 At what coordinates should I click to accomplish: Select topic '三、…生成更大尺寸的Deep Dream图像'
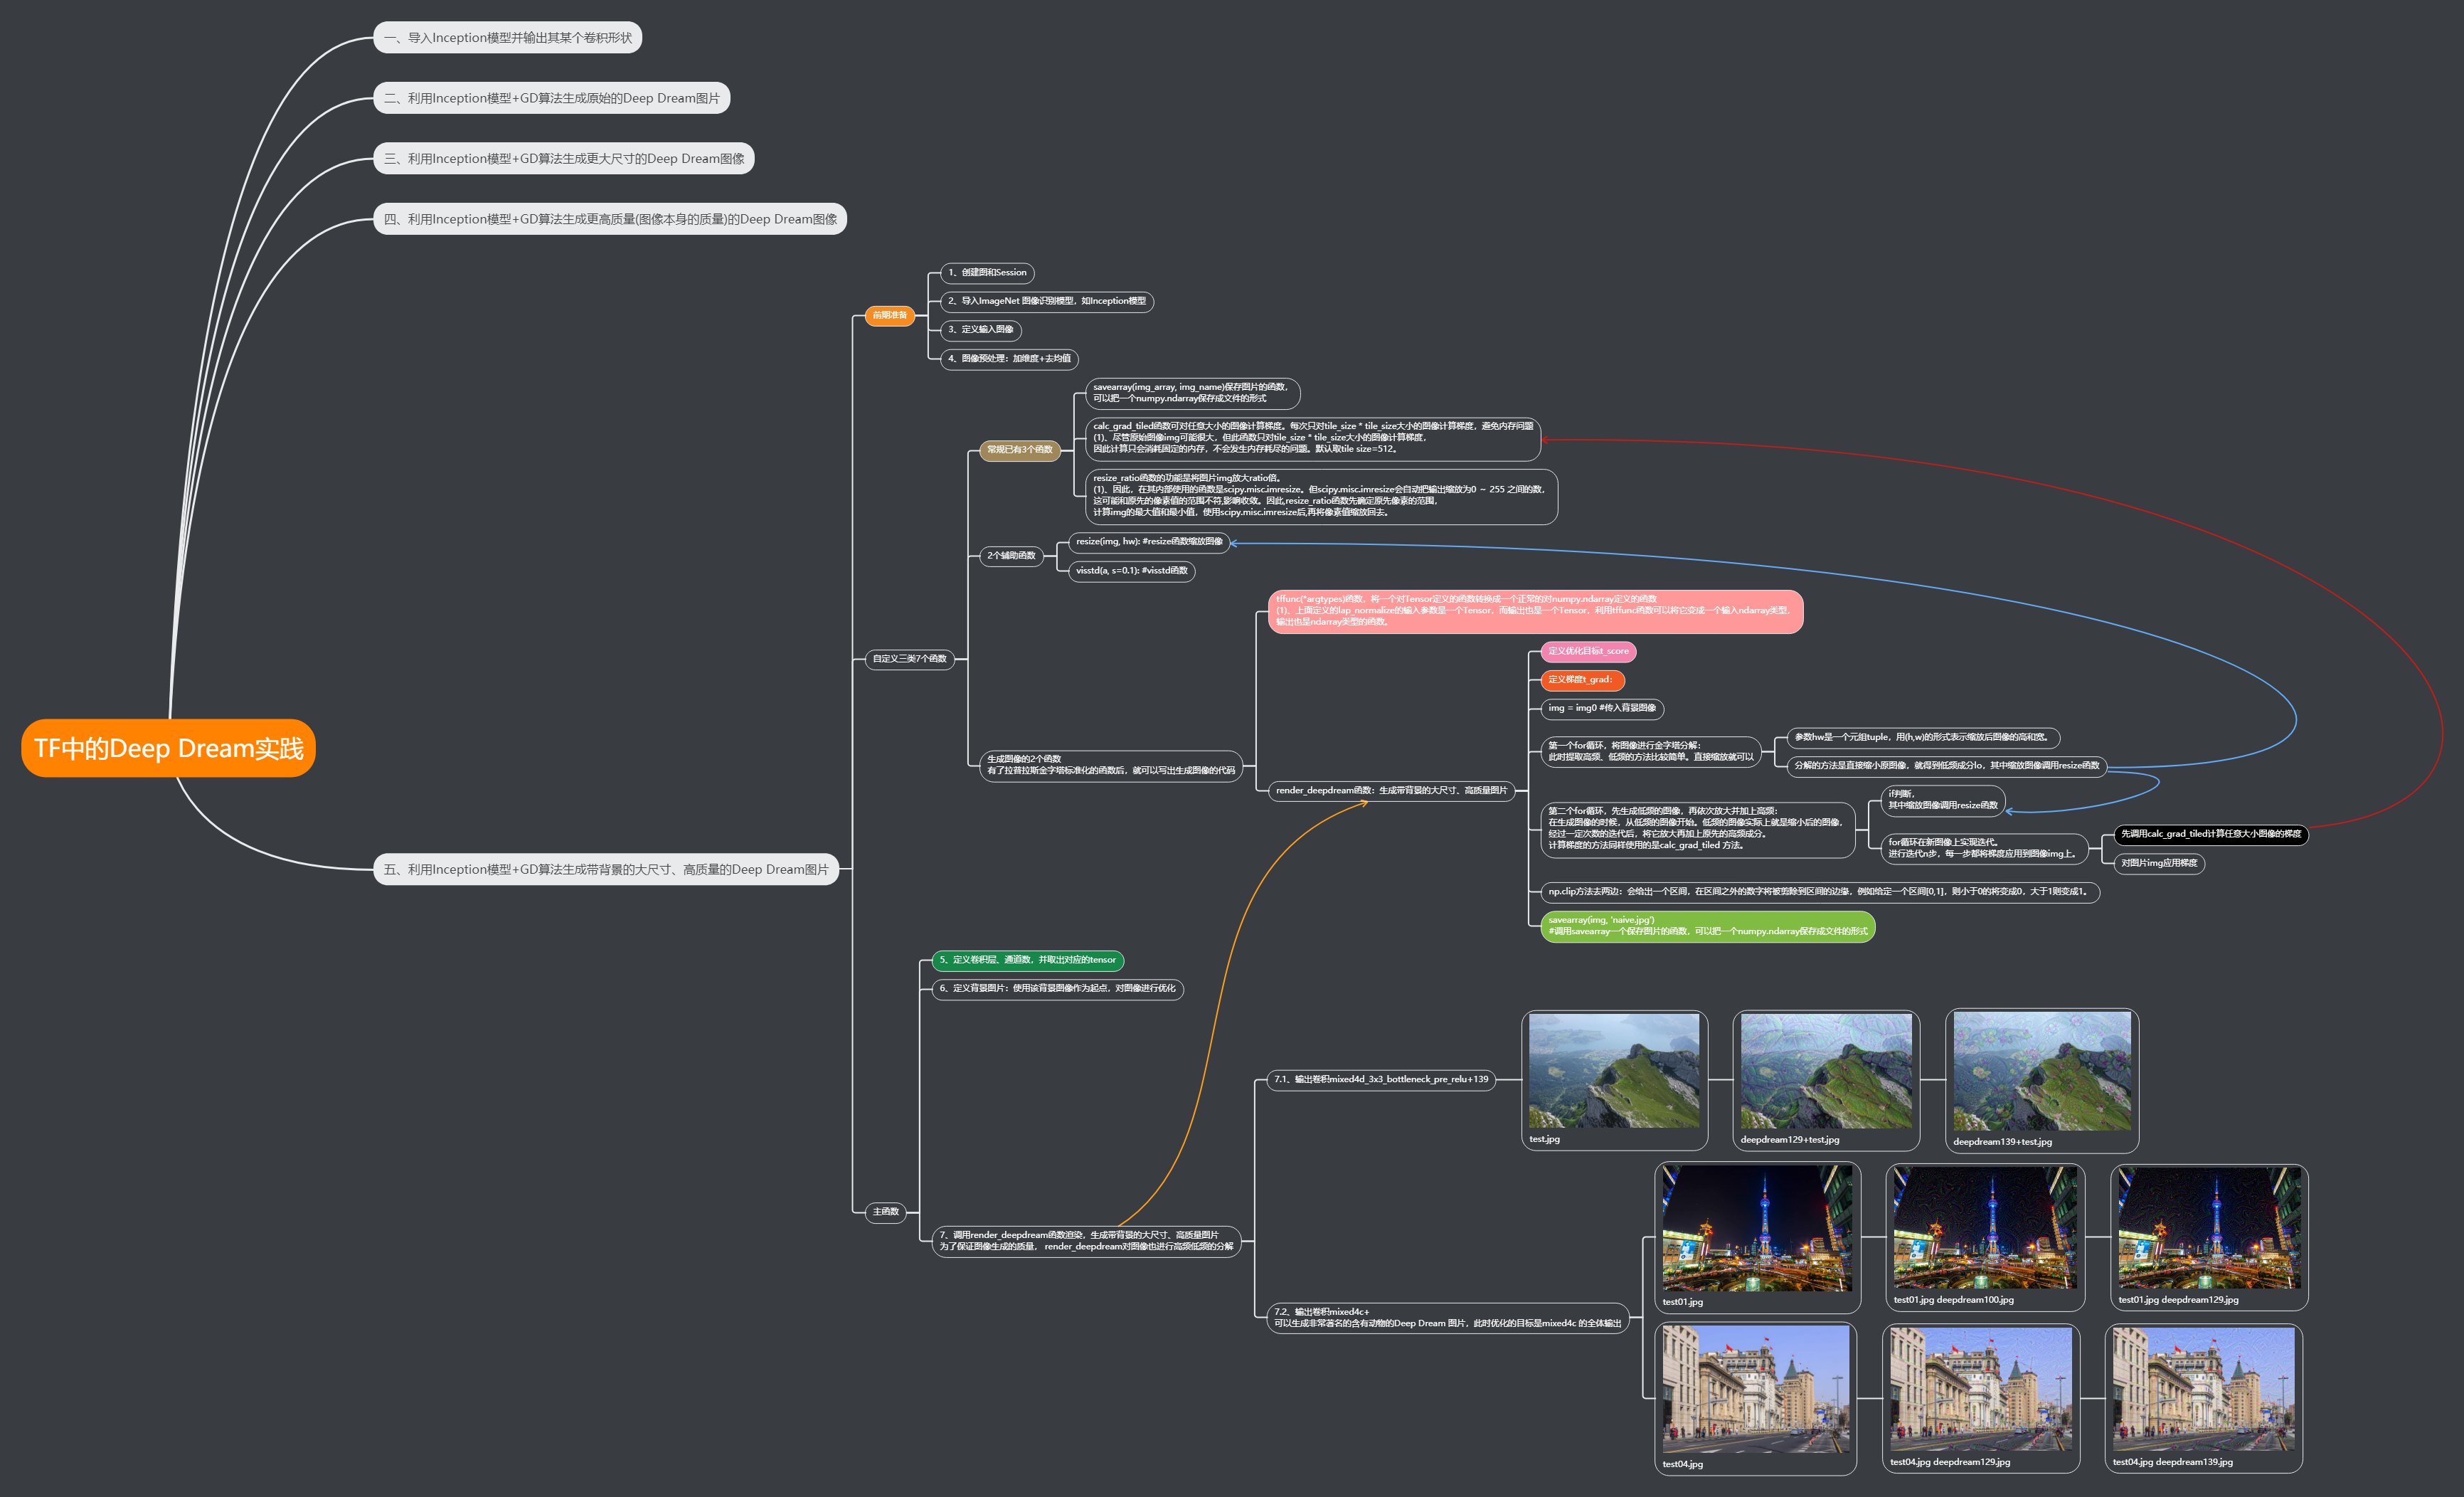(x=563, y=159)
